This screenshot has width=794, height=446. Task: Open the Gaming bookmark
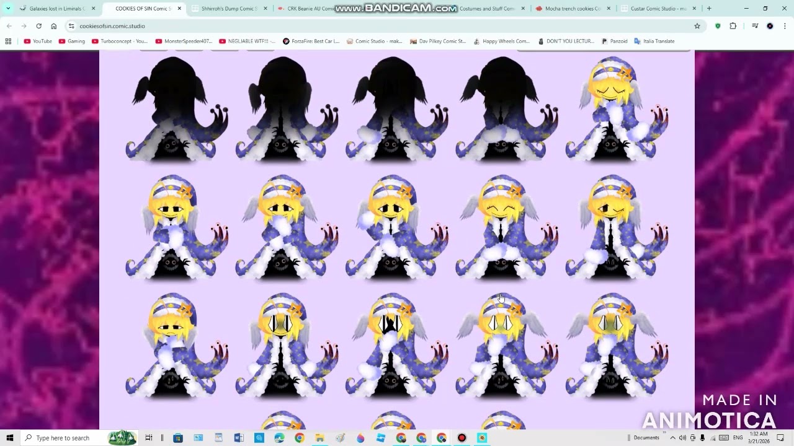click(72, 41)
